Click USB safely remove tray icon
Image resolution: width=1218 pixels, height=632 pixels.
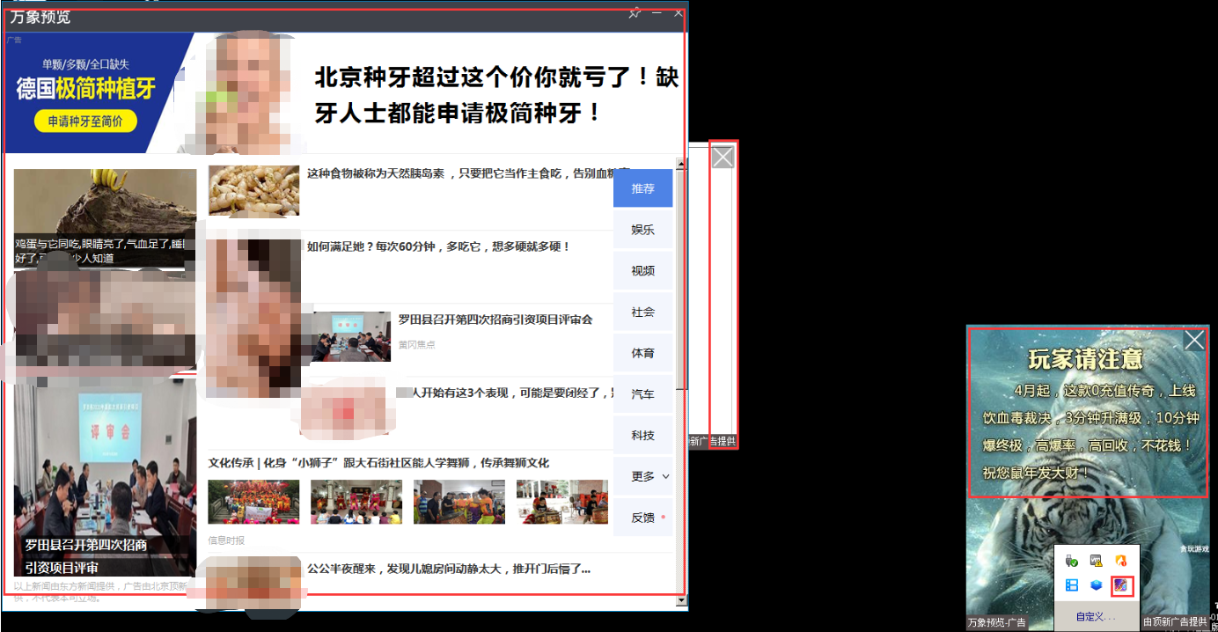1071,561
